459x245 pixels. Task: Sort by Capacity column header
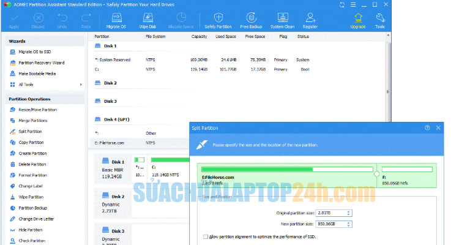[199, 36]
